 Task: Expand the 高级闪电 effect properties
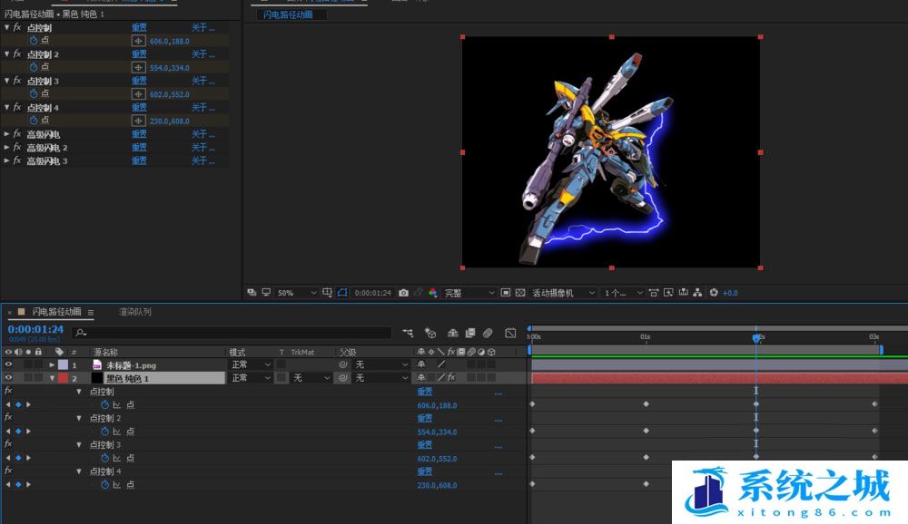pos(6,133)
